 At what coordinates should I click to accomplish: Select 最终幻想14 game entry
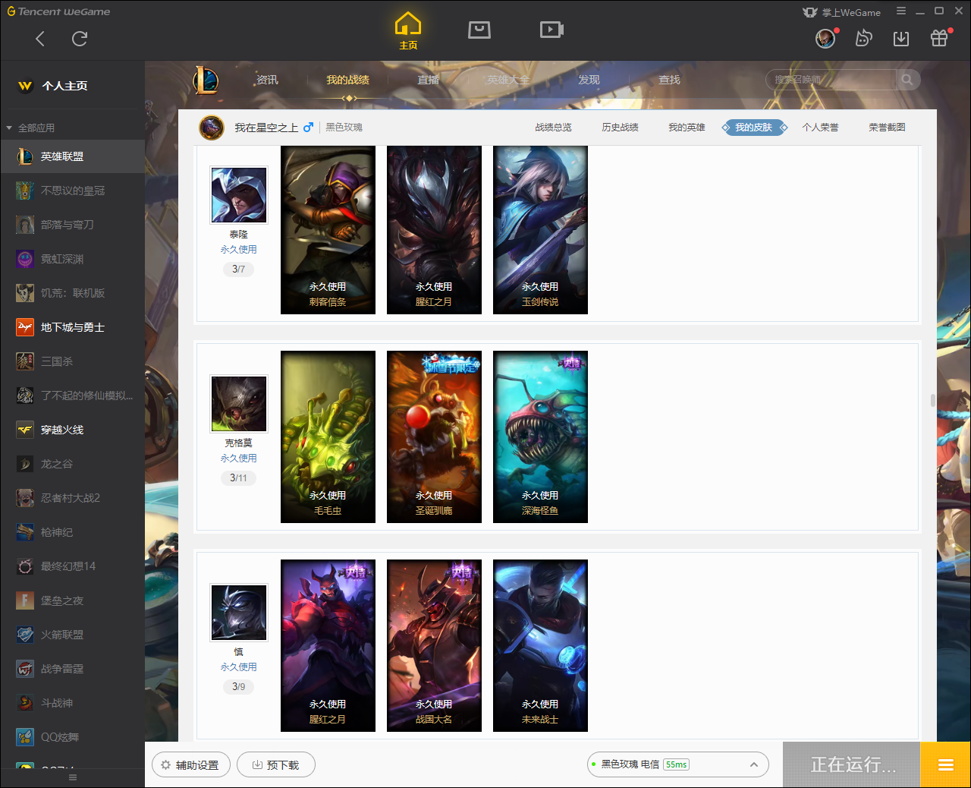pyautogui.click(x=73, y=566)
